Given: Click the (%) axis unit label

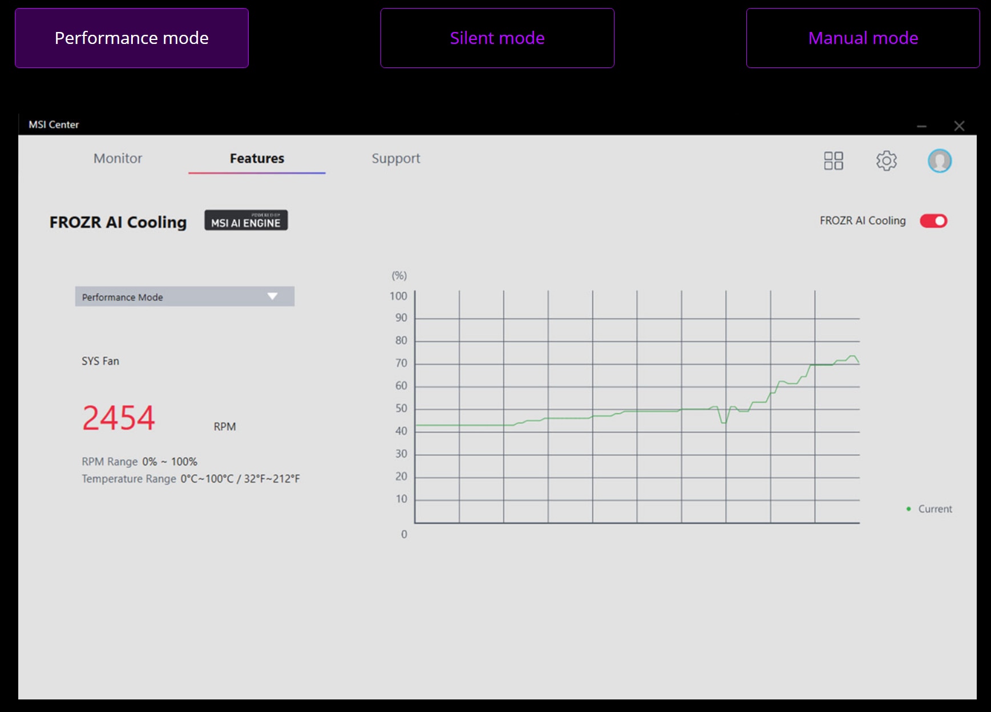Looking at the screenshot, I should click(x=399, y=276).
